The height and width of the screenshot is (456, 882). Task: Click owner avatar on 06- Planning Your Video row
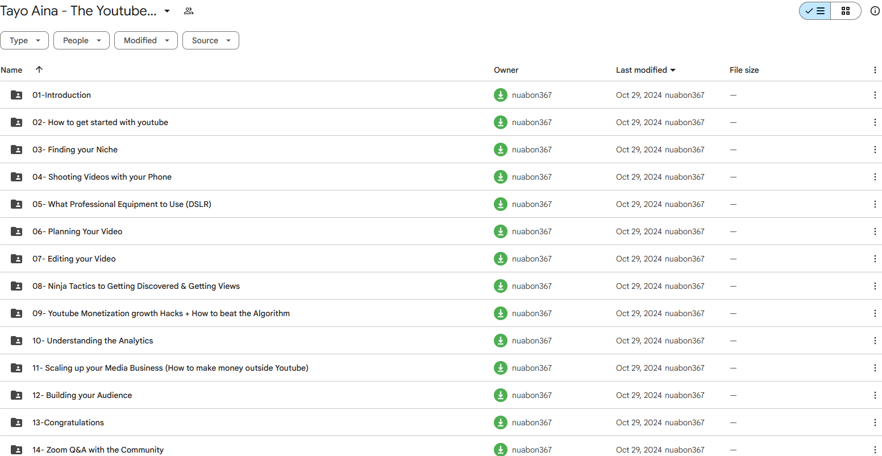[500, 231]
